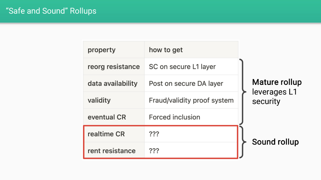Click the "Fraud/validity proof system" cell

click(x=191, y=100)
